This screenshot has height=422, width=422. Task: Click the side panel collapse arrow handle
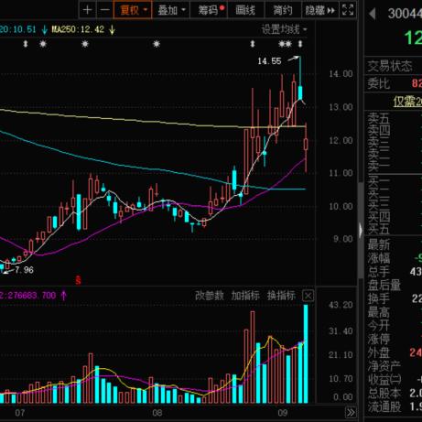[x=361, y=231]
